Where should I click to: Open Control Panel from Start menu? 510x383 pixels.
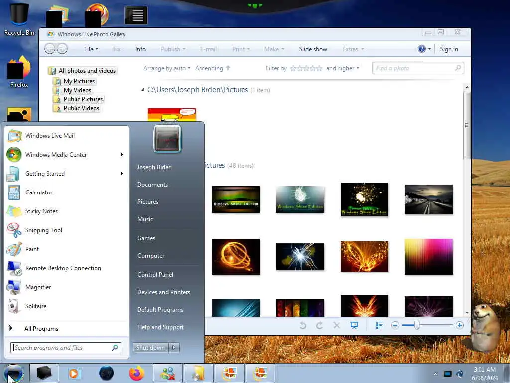[x=155, y=275]
